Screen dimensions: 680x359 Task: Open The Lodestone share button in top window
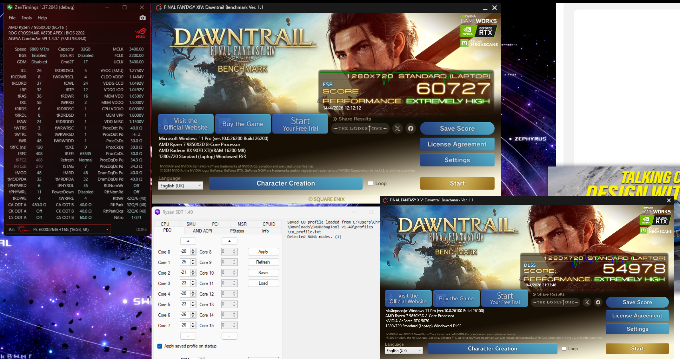360,128
